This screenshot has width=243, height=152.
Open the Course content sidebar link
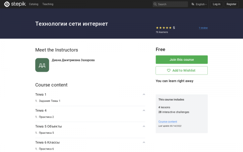(x=168, y=122)
